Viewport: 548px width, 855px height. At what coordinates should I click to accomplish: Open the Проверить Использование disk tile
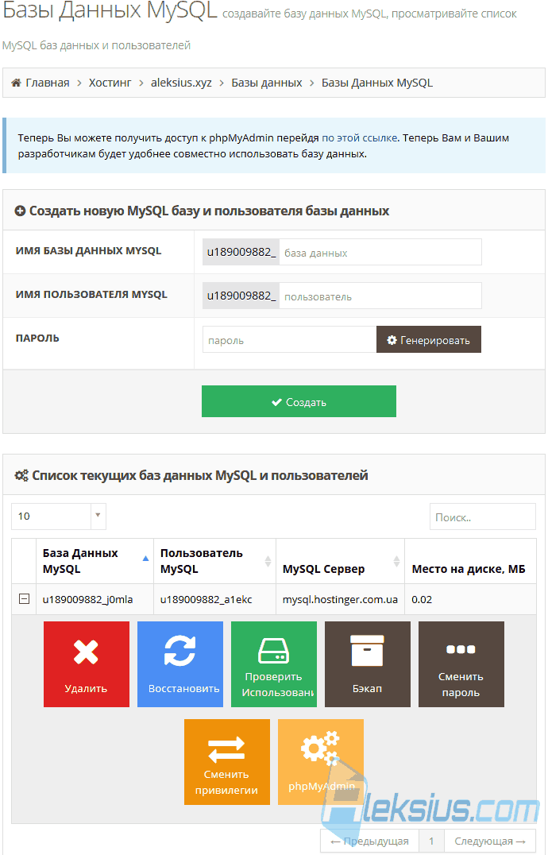coord(273,663)
